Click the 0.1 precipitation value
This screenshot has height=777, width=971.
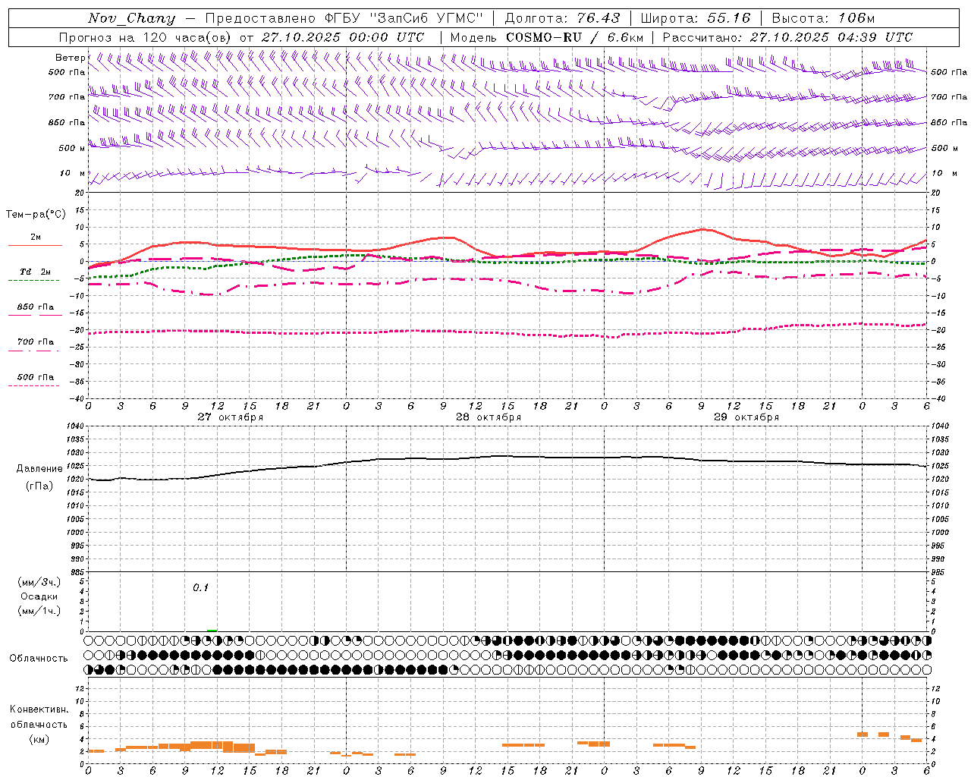pyautogui.click(x=200, y=588)
